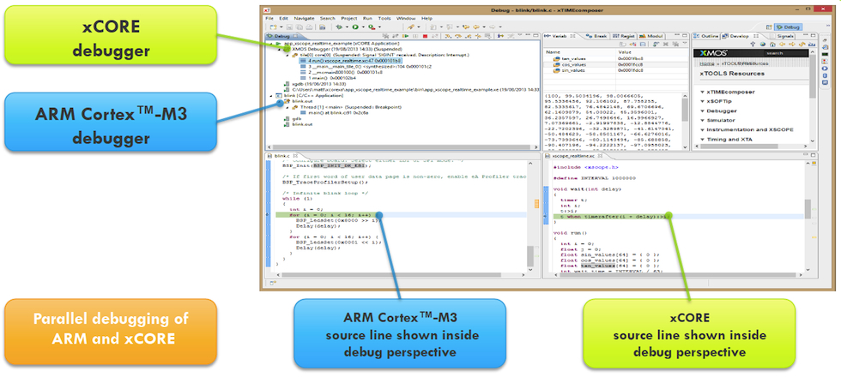Collapse the tile[0] core[0] thread node
This screenshot has width=841, height=377.
point(287,55)
